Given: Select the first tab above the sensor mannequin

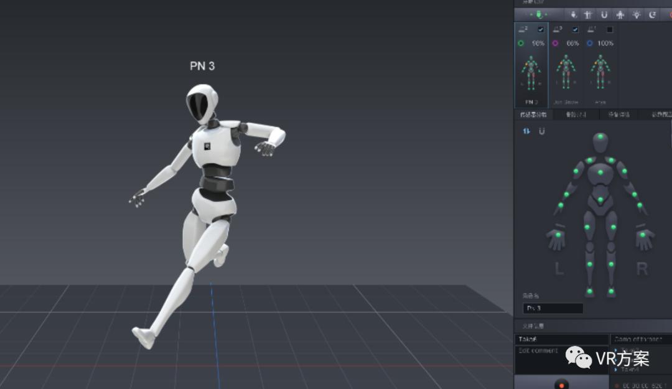Looking at the screenshot, I should pyautogui.click(x=533, y=115).
